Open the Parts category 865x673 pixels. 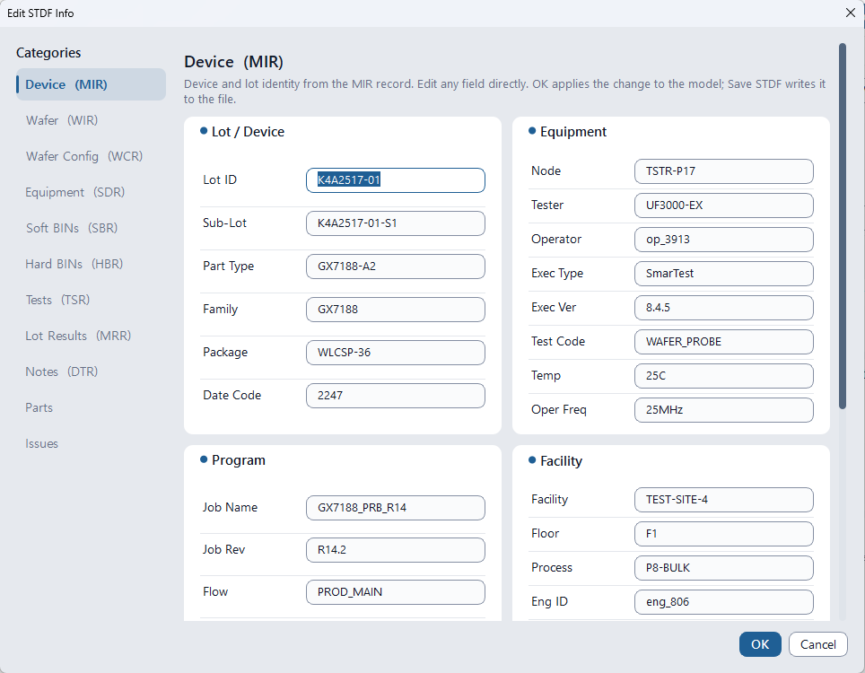point(91,407)
